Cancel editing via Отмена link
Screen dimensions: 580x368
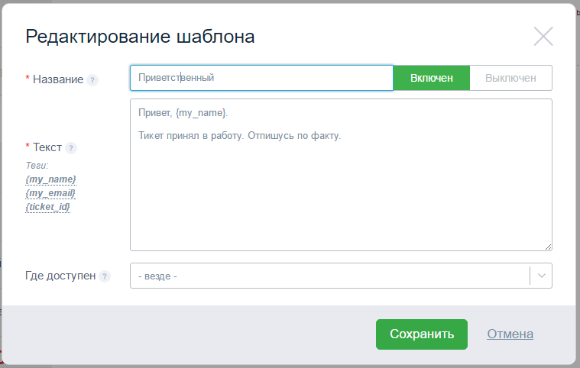click(x=510, y=334)
